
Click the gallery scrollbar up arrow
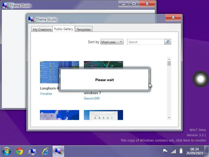coord(169,59)
